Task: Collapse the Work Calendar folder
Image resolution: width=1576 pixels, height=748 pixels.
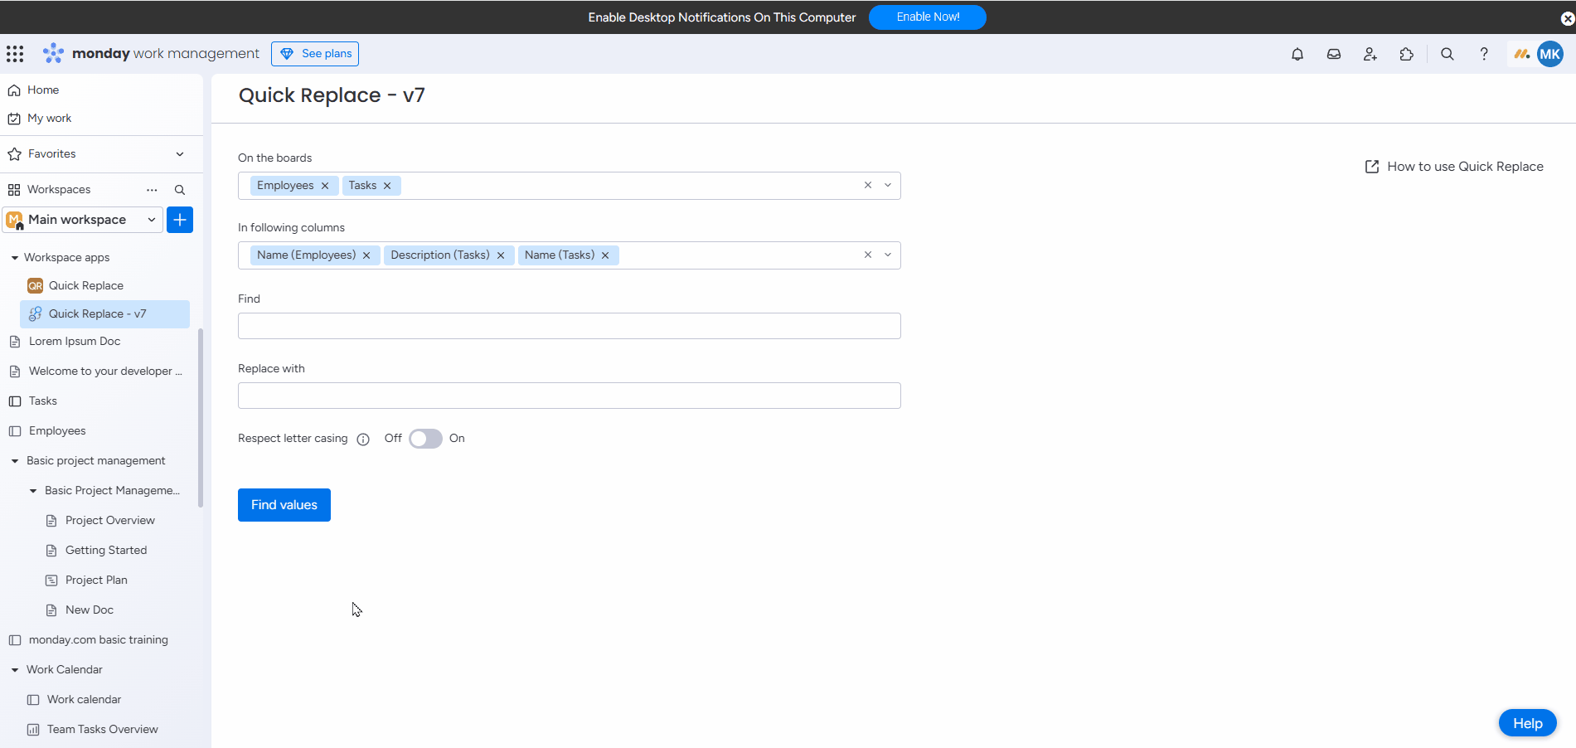Action: coord(15,670)
